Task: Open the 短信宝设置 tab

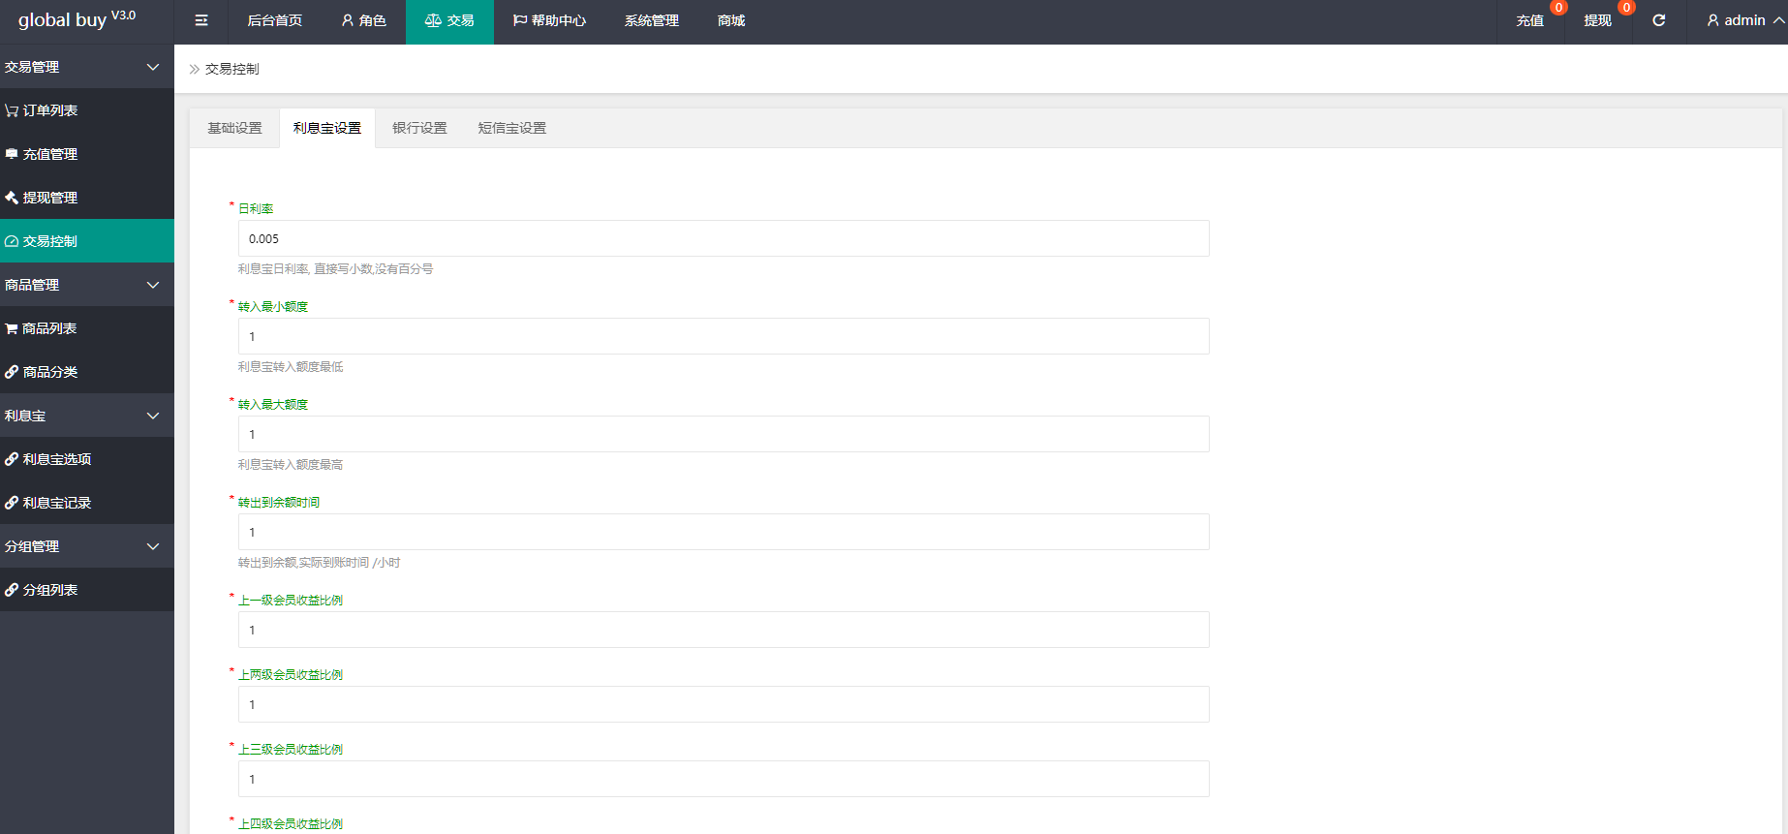Action: point(511,128)
